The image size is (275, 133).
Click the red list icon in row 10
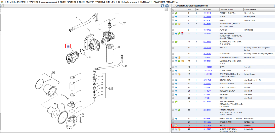click(x=182, y=33)
